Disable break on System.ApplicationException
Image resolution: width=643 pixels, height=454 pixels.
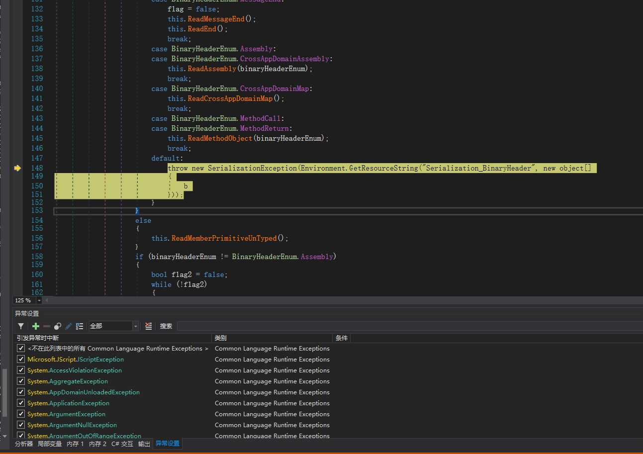pos(21,403)
